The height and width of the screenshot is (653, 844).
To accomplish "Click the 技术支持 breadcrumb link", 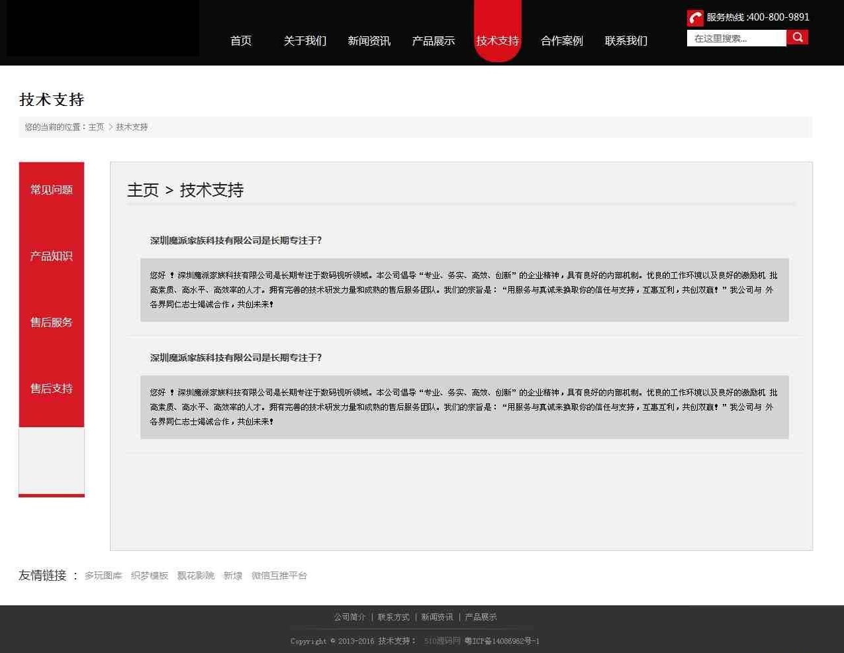I will pos(132,127).
